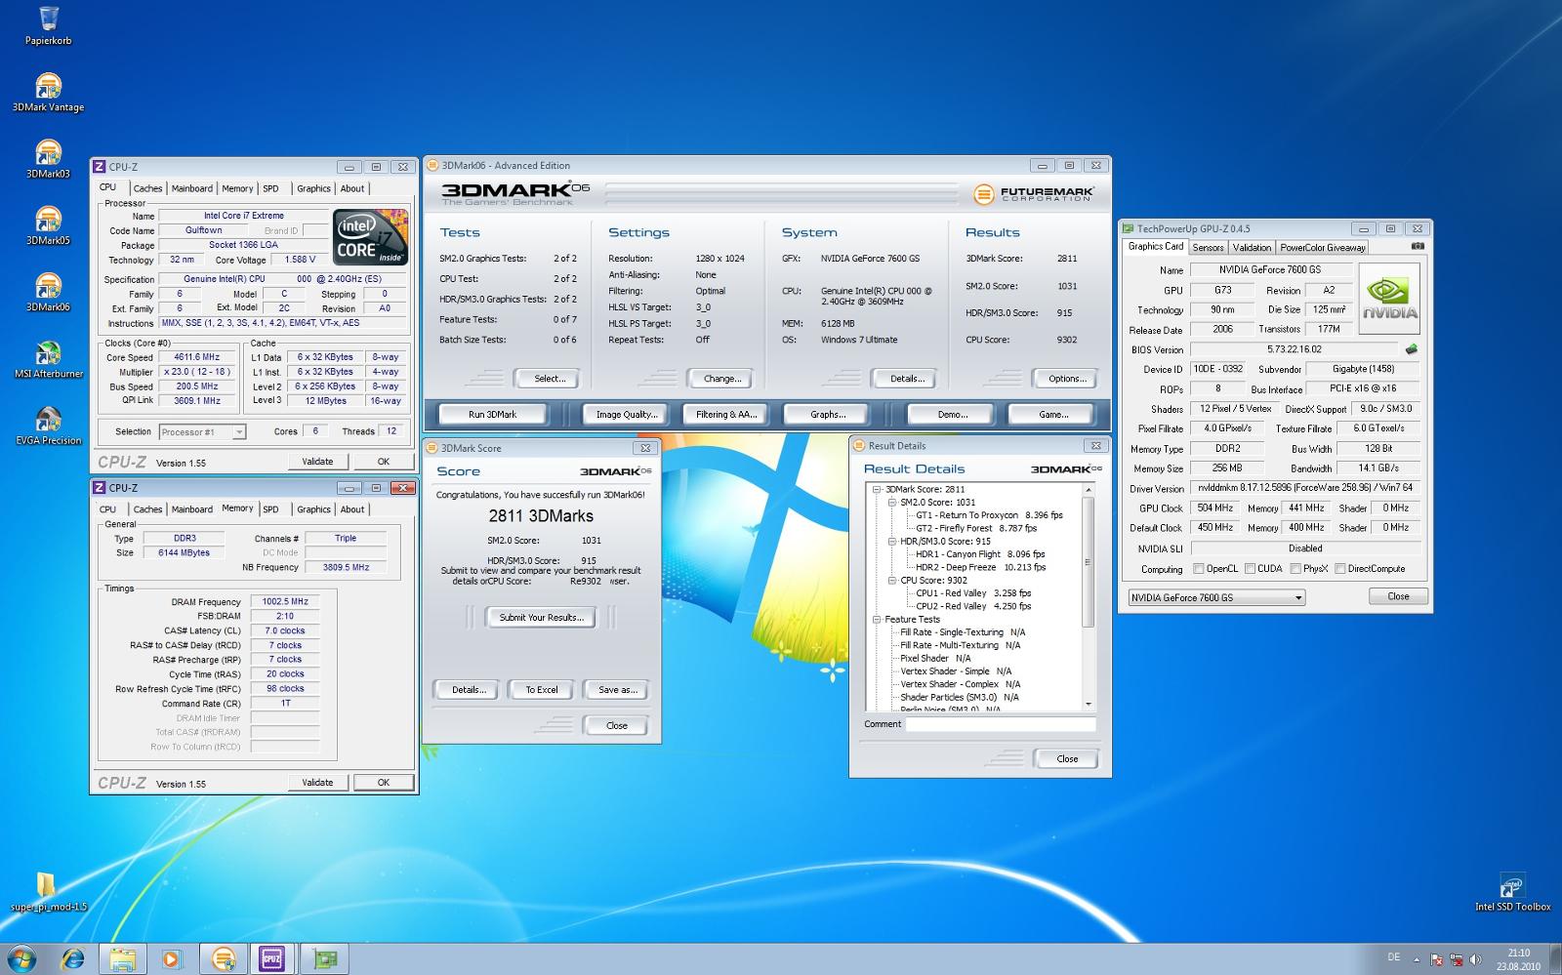Click the GPU-Z screenshot camera icon
The image size is (1562, 975).
pos(1418,246)
